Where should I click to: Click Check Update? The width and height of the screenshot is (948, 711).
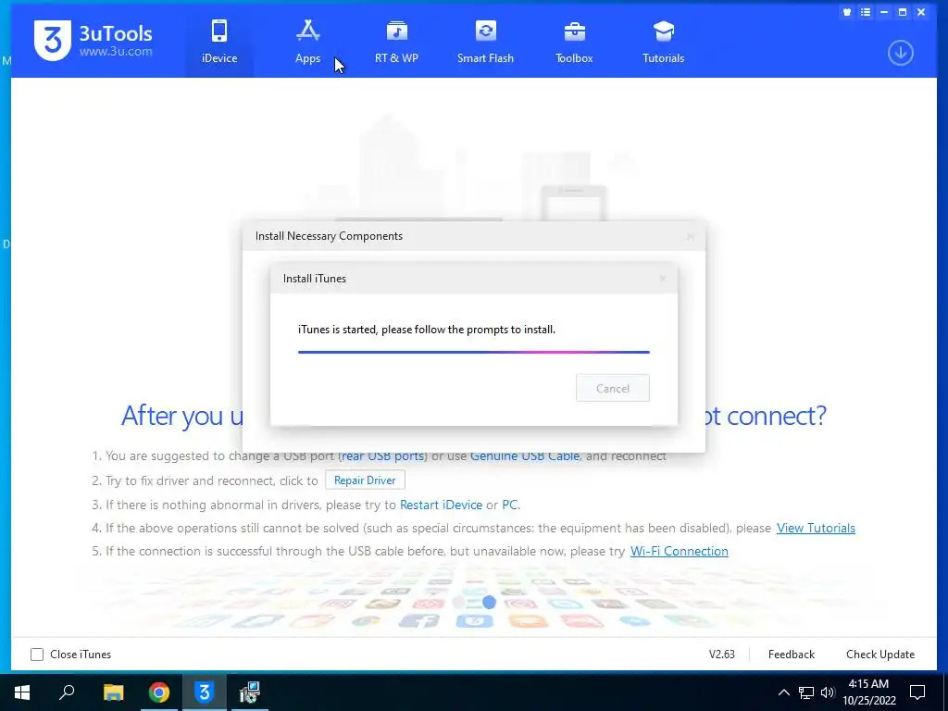coord(880,655)
